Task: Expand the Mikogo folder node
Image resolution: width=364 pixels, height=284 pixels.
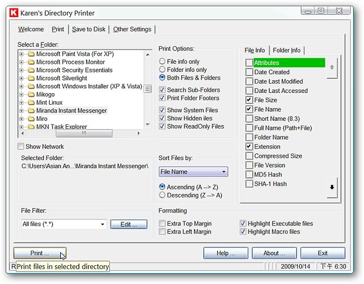Action: click(x=21, y=94)
